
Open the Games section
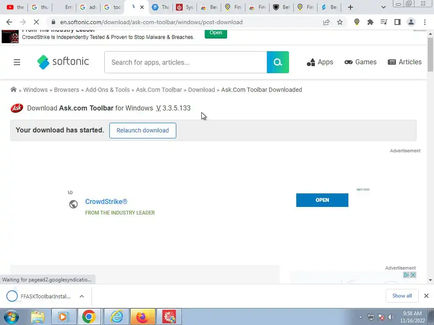[360, 62]
